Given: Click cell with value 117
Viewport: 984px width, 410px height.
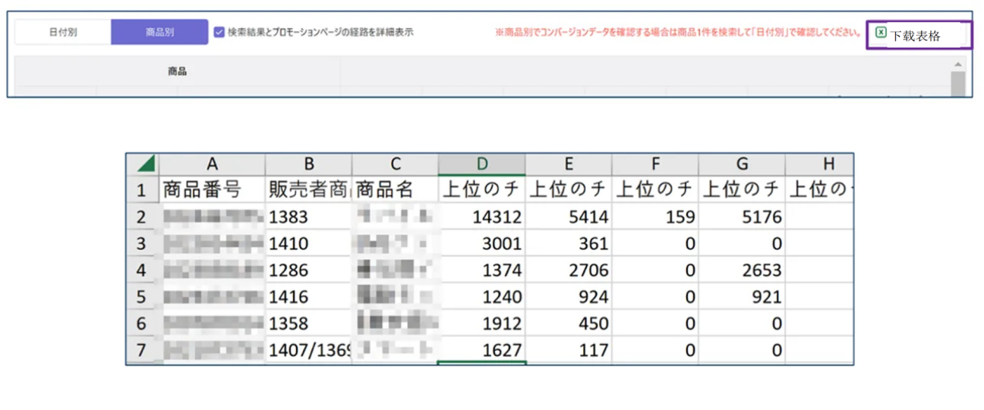Looking at the screenshot, I should (568, 349).
